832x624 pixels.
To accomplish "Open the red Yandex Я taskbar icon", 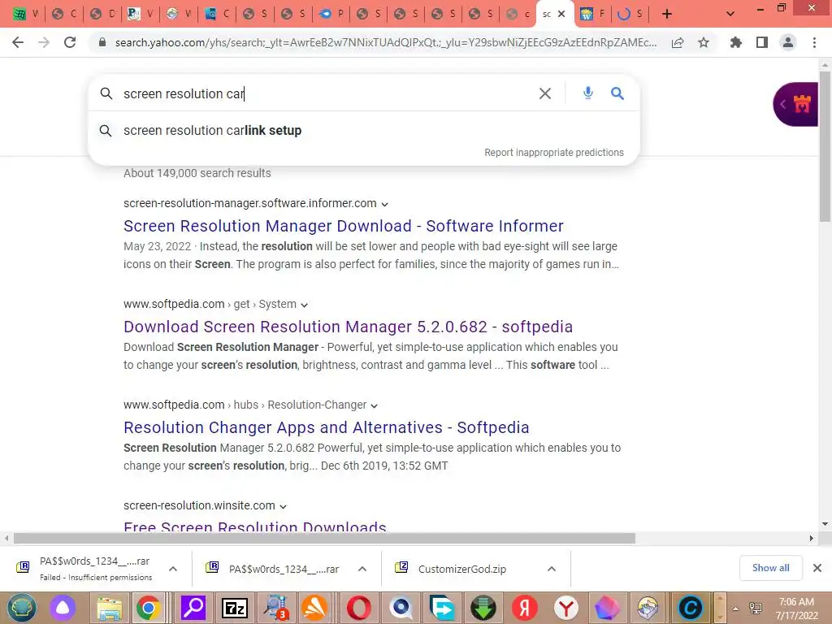I will coord(525,608).
